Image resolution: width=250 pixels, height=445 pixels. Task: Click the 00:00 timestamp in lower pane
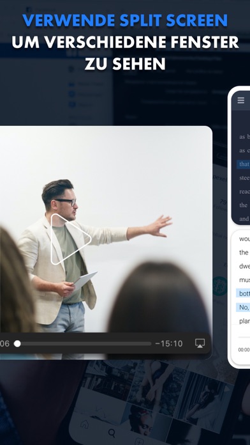click(x=244, y=350)
